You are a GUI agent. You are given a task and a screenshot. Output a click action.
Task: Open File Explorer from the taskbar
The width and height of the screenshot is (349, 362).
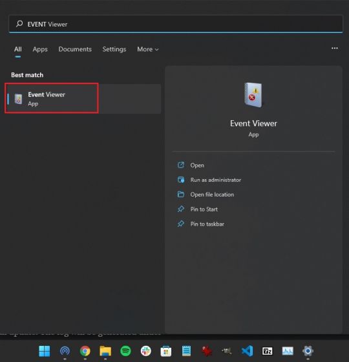pos(105,351)
